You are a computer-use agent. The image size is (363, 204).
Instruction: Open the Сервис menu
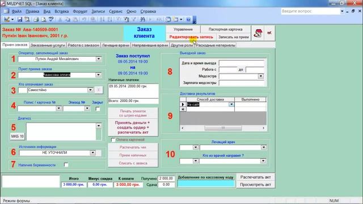[x=116, y=11]
